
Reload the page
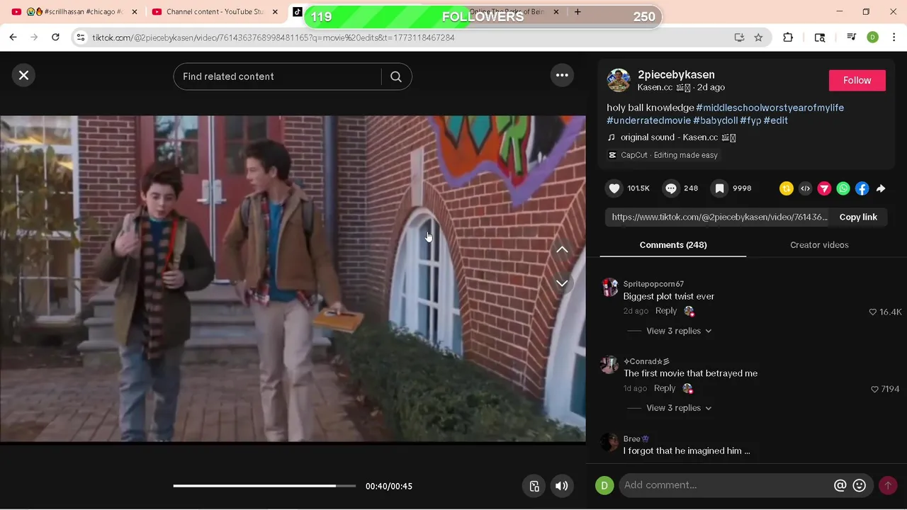click(x=55, y=38)
